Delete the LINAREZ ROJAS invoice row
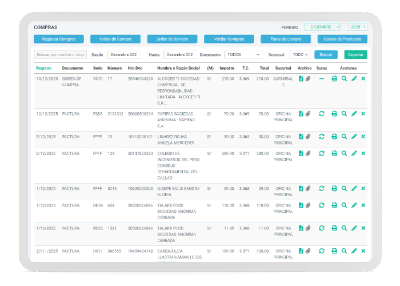 [363, 137]
